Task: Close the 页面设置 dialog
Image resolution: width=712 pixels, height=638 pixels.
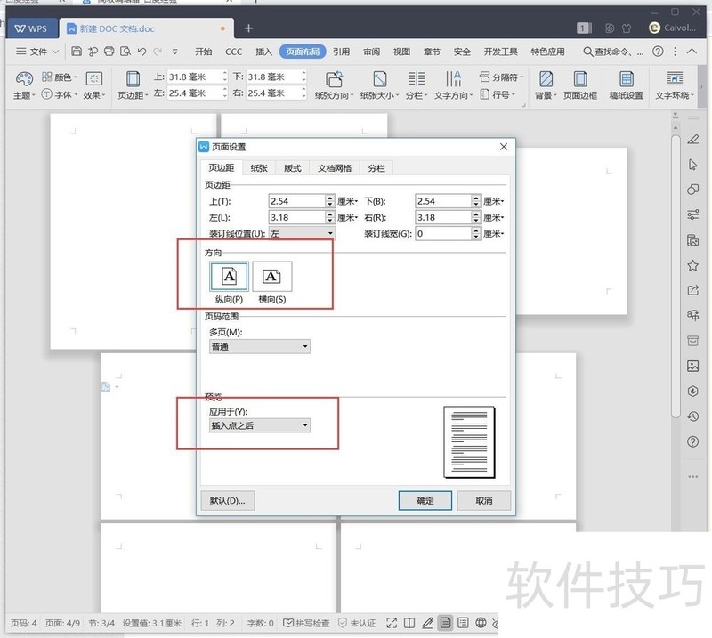Action: coord(504,147)
